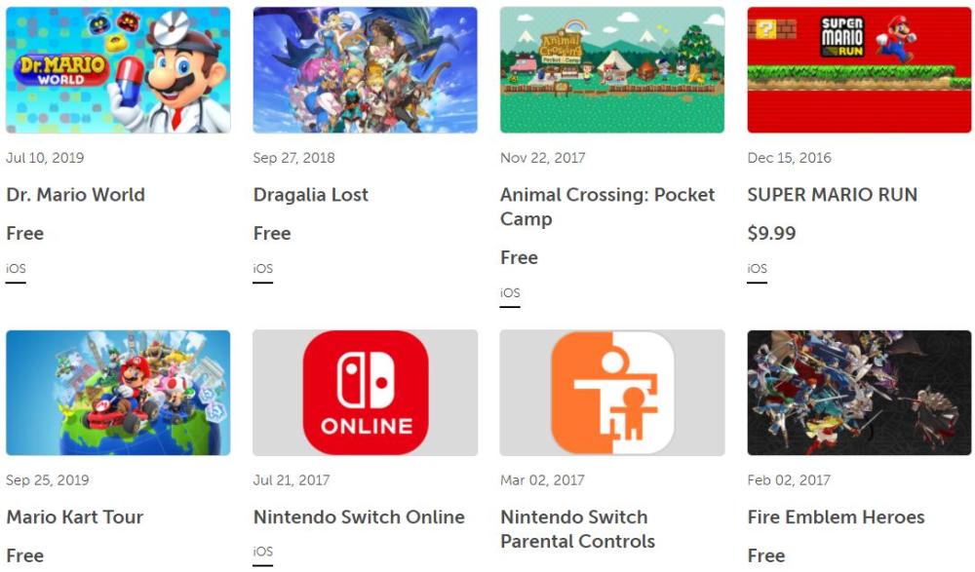Go to the Mario Kart Tour title

(75, 516)
